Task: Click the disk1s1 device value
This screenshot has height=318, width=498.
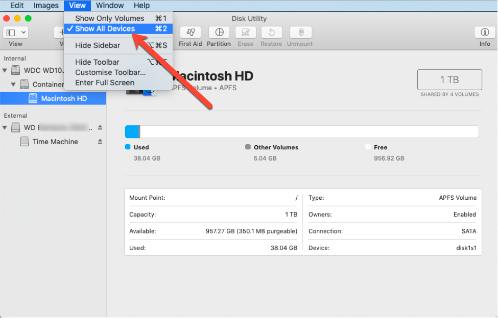Action: (466, 248)
